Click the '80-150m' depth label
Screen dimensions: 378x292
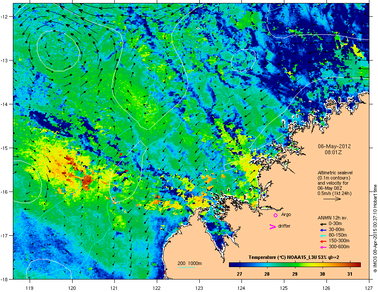point(338,235)
